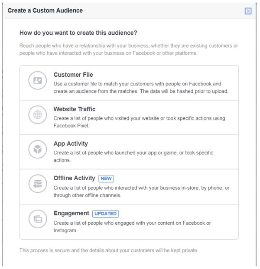Click the 'Create a Custom Audience' dialog title

pos(45,10)
